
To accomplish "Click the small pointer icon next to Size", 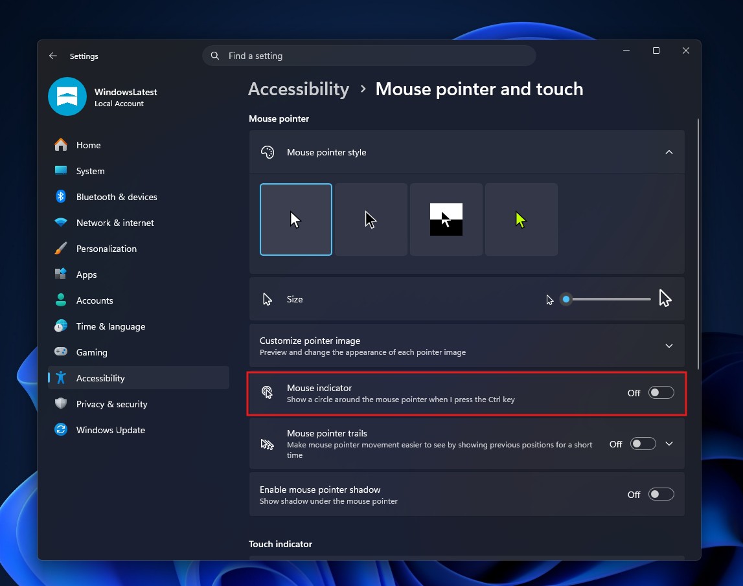I will click(x=268, y=299).
